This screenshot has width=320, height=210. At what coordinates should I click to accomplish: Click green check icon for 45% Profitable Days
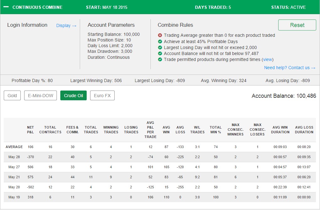(160, 41)
